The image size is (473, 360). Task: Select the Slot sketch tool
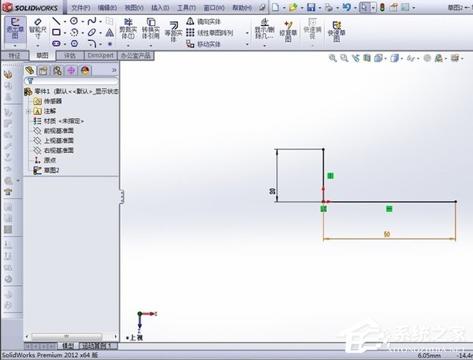(x=56, y=43)
